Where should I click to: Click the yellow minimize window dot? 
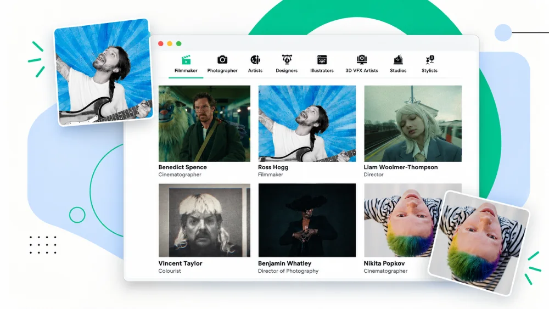[x=170, y=44]
